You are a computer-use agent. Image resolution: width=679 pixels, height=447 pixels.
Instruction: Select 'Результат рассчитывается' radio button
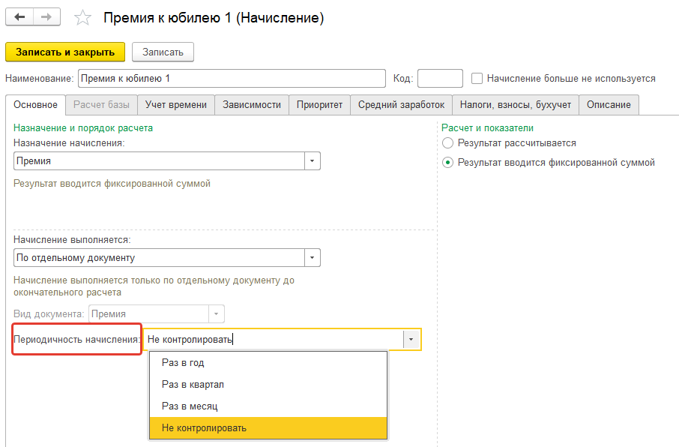[448, 142]
